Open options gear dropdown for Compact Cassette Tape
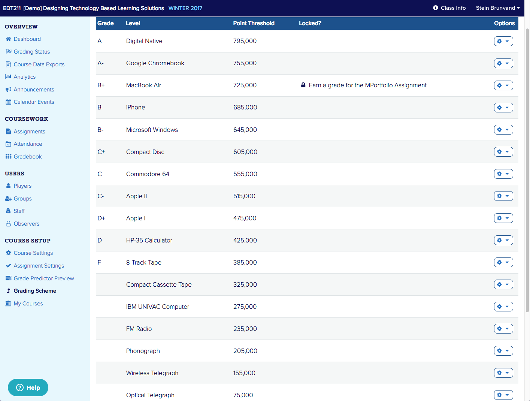530x401 pixels. click(x=503, y=284)
